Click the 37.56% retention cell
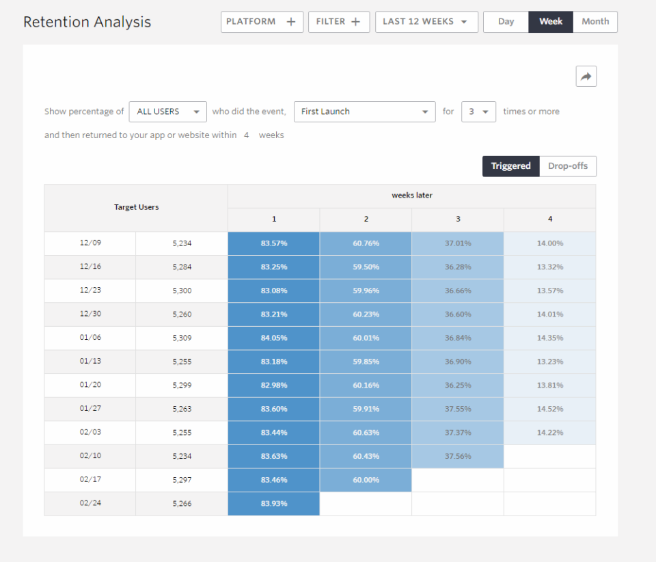The image size is (656, 562). coord(458,456)
